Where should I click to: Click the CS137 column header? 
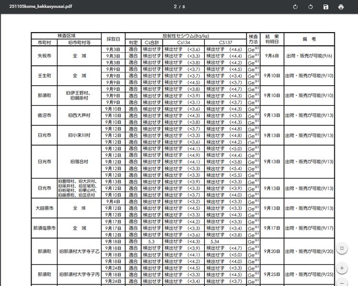click(x=225, y=43)
